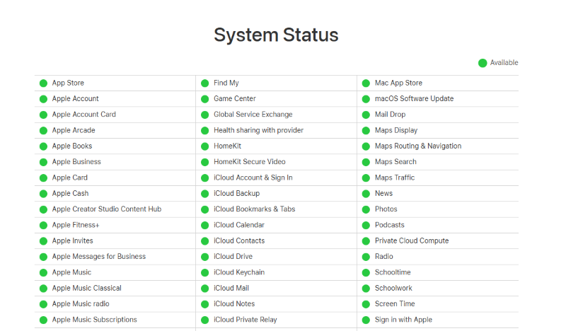566x331 pixels.
Task: Click the green dot next to Maps Search
Action: tap(366, 162)
